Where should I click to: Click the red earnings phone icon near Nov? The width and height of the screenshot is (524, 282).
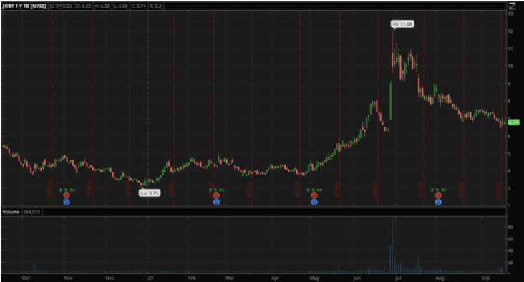tap(67, 195)
